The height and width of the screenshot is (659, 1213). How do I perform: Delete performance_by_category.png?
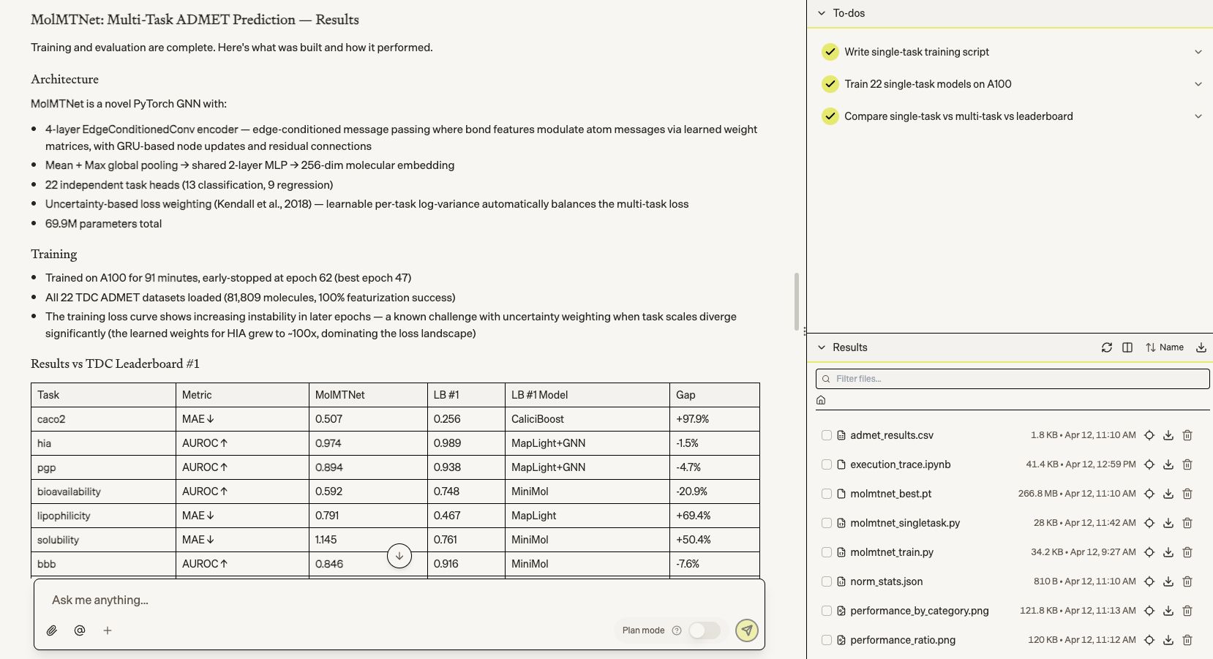pyautogui.click(x=1187, y=611)
